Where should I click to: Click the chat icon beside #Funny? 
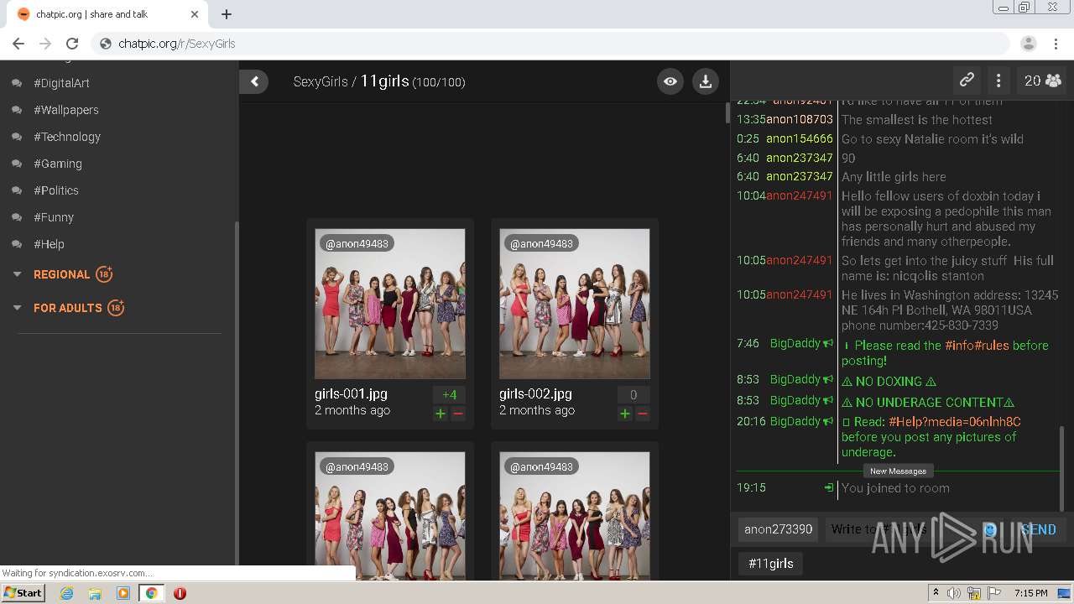[17, 217]
